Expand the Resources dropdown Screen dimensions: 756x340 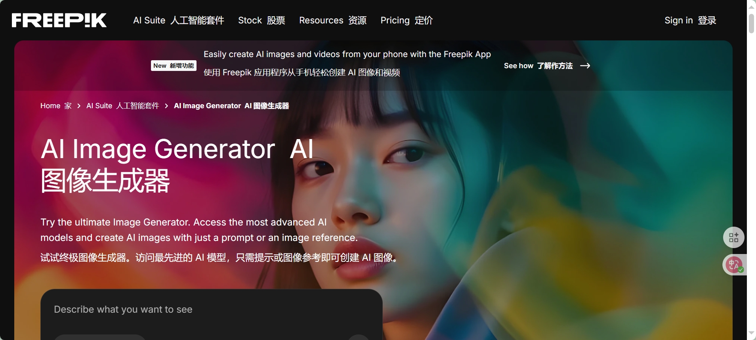pyautogui.click(x=333, y=20)
